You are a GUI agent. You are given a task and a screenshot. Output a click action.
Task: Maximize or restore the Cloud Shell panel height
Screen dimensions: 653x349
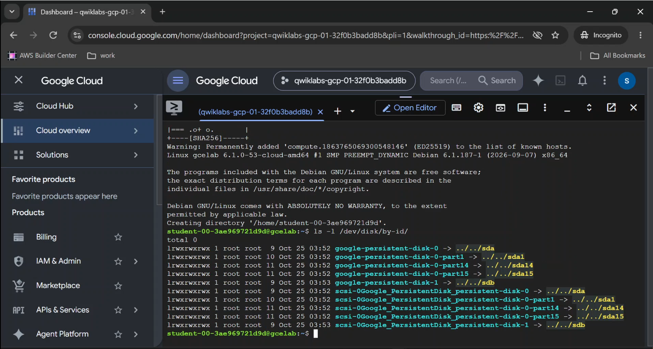[x=589, y=107]
